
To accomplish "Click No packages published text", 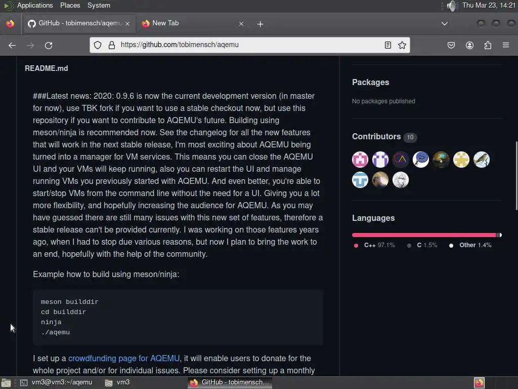I will (383, 101).
